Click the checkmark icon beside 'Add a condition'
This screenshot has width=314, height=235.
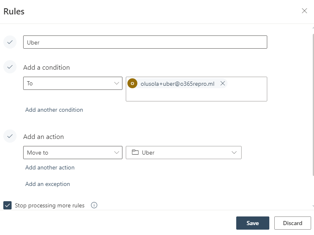point(10,67)
